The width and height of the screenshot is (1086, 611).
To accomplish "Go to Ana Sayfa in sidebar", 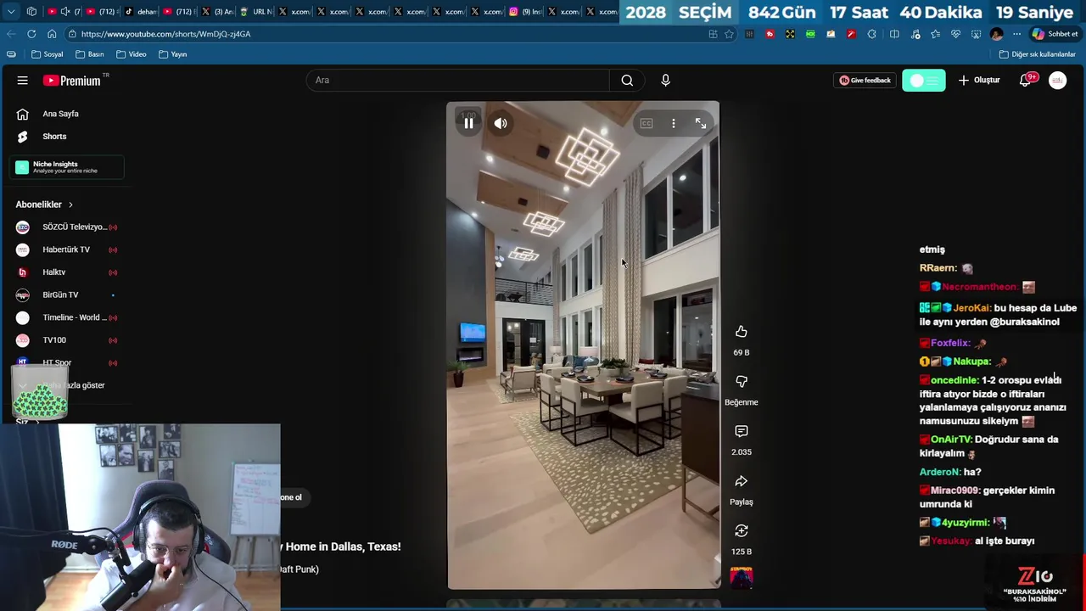I will pos(60,114).
